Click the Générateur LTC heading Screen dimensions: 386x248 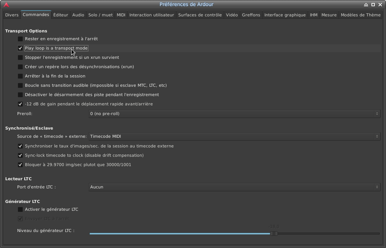(23, 201)
